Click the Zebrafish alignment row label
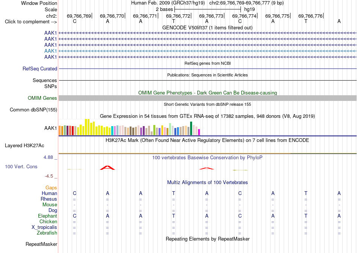The image size is (357, 253). pos(47,233)
